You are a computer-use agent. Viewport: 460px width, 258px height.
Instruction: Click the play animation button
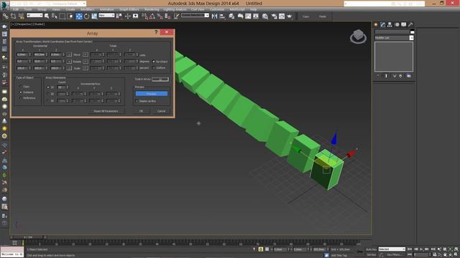tap(421, 249)
